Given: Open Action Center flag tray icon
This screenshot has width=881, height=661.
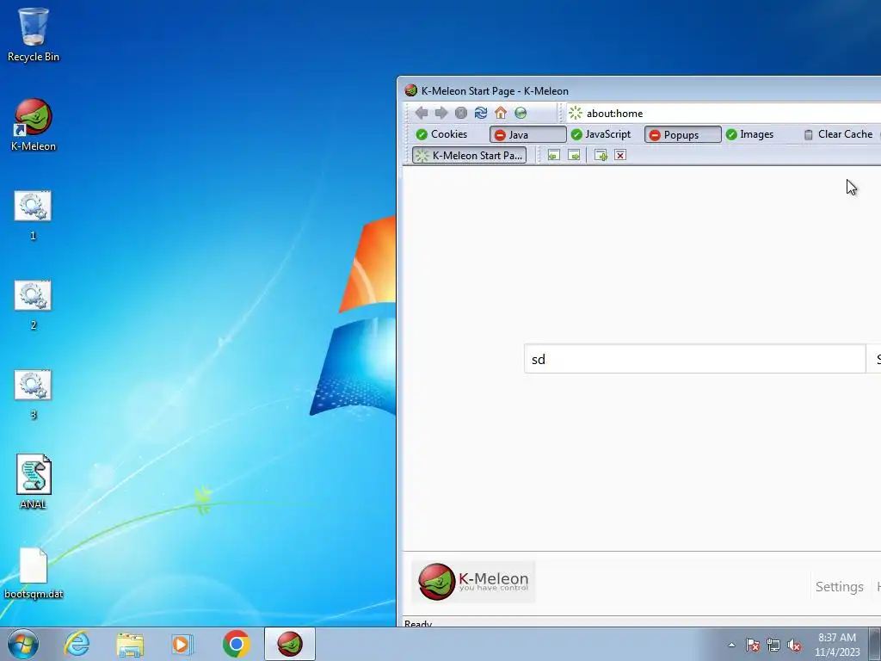Looking at the screenshot, I should click(x=753, y=645).
